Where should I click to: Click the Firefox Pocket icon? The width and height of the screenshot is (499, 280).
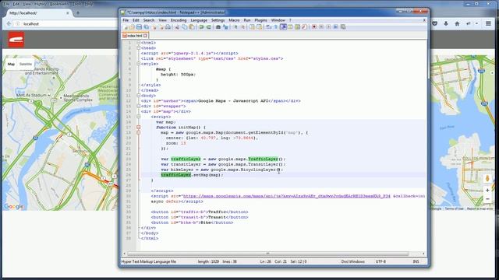(x=435, y=23)
